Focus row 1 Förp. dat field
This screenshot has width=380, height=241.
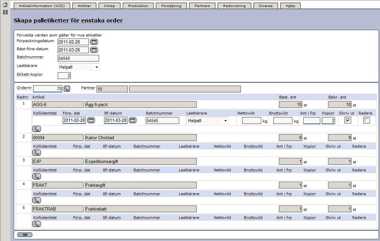pyautogui.click(x=74, y=120)
